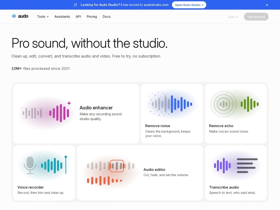Click the '10M+' files processed statistic
The image size is (280, 210).
(16, 69)
